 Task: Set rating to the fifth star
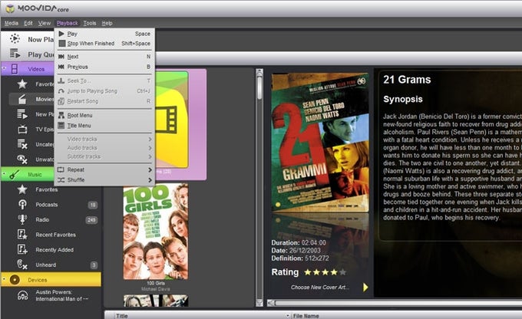(342, 272)
